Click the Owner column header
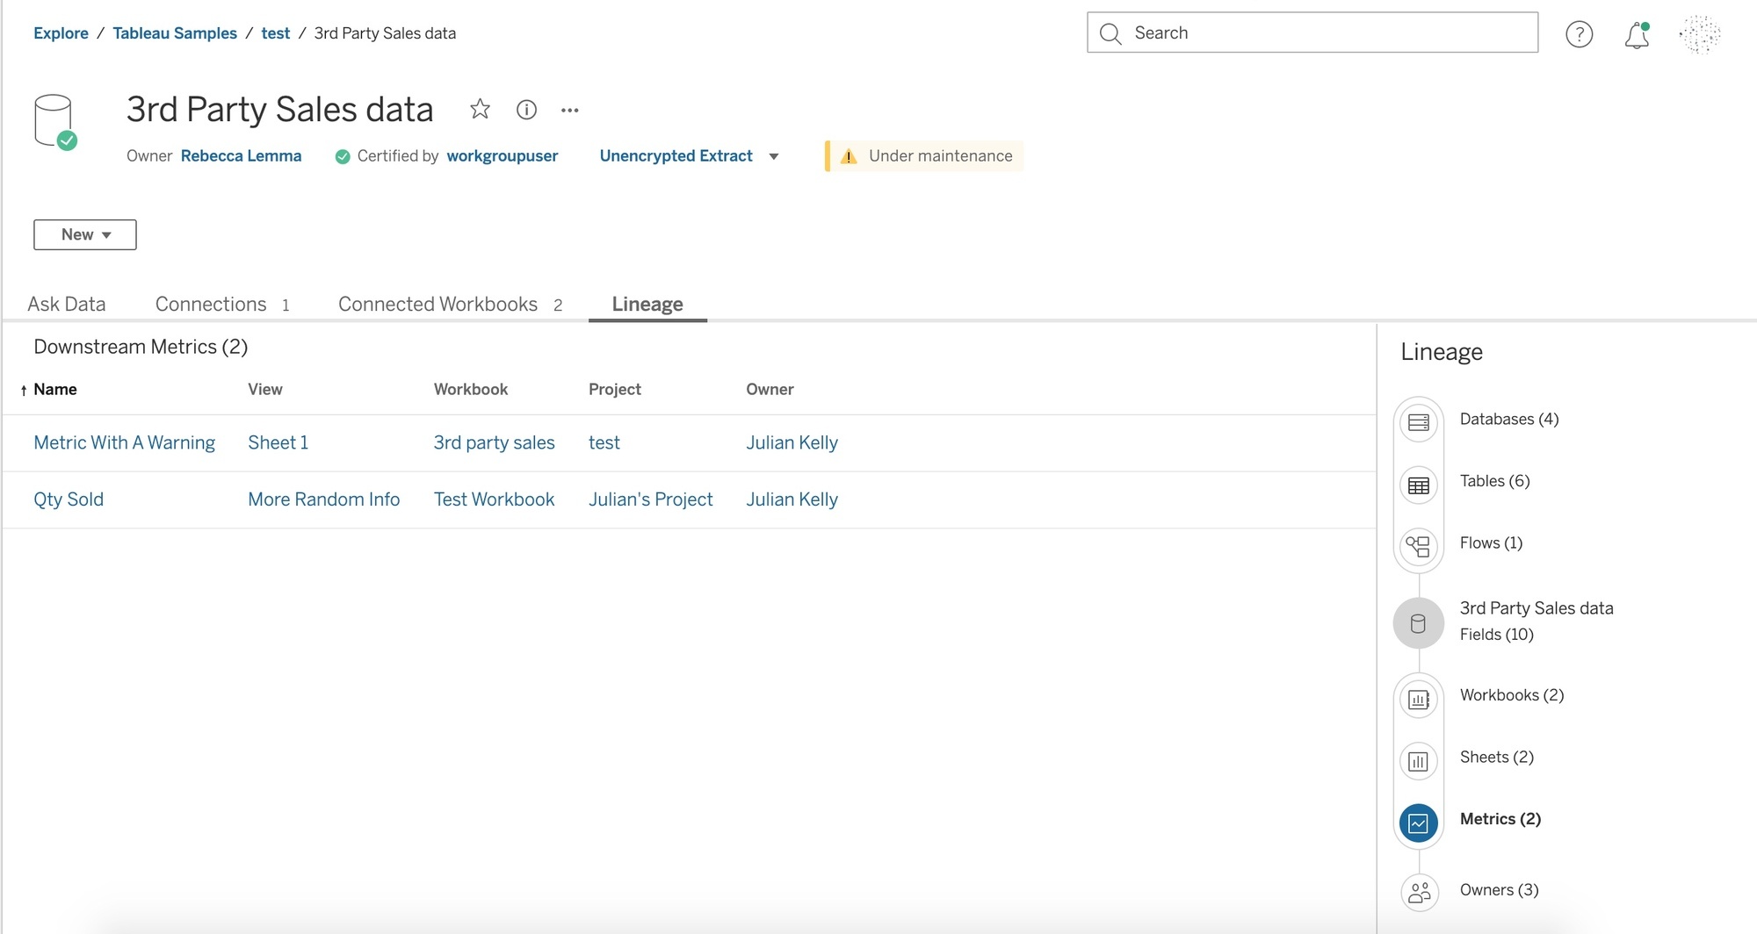The image size is (1757, 934). [770, 390]
